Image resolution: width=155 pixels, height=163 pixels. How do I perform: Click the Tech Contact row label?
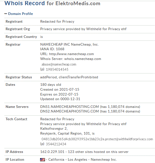[x=16, y=119]
